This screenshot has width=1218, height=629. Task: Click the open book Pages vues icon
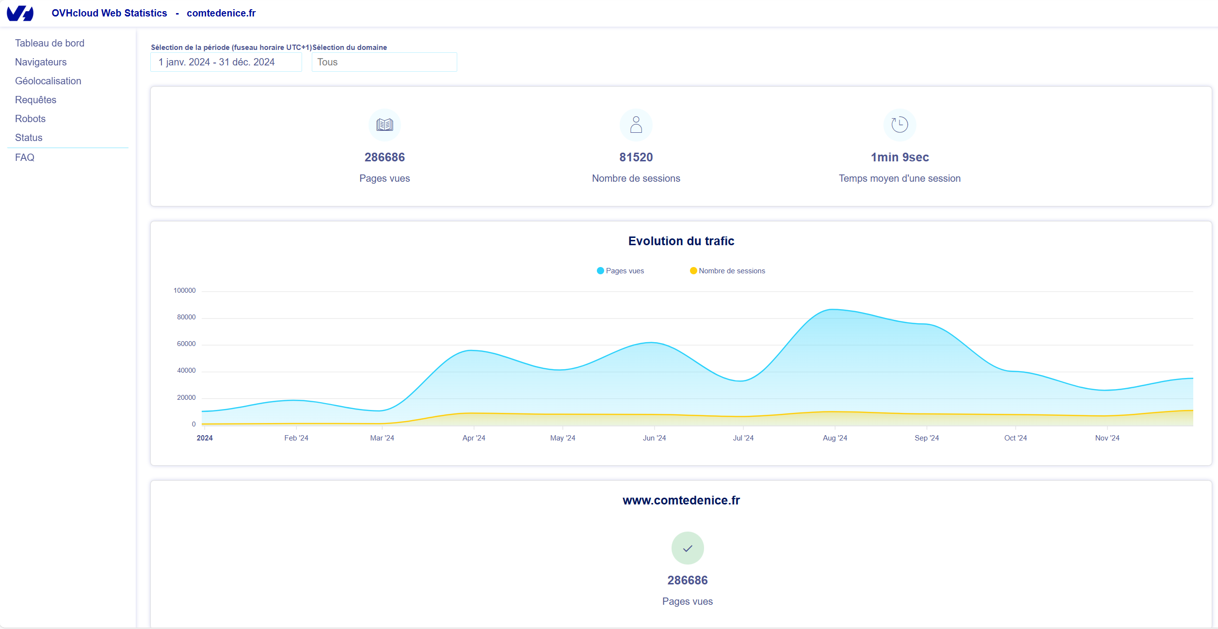pyautogui.click(x=385, y=125)
